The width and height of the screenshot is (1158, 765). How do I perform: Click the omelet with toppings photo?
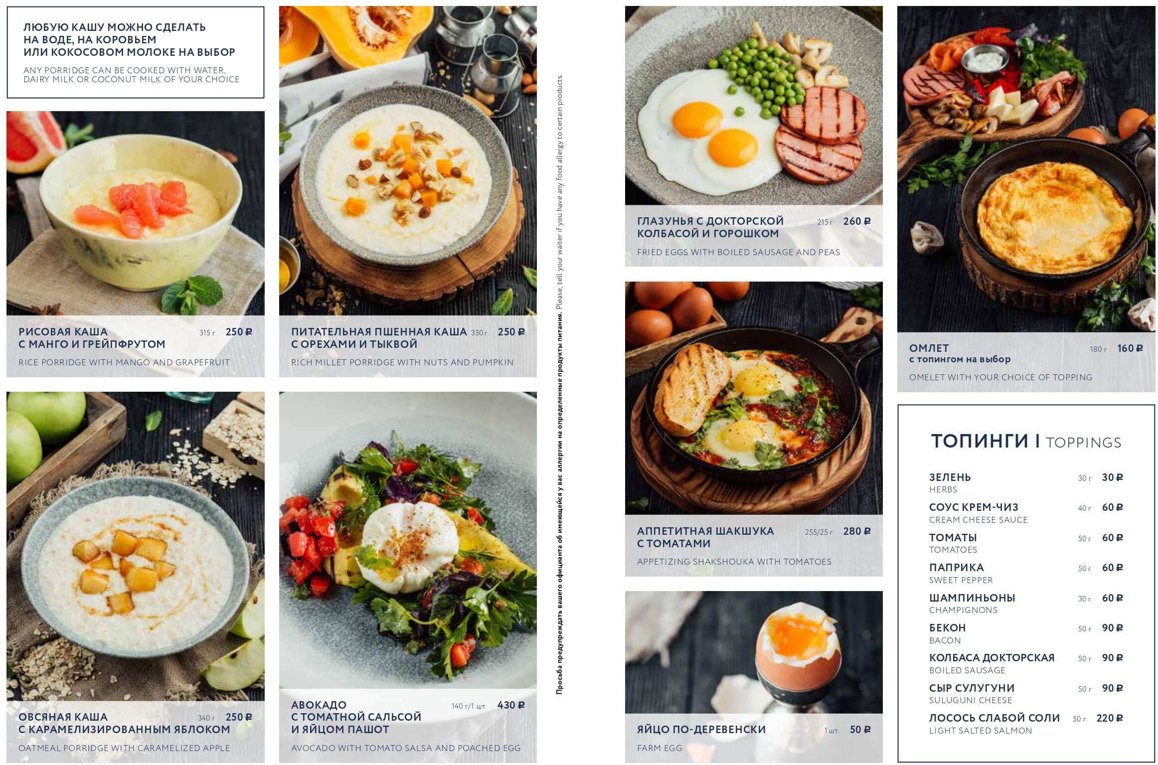(1026, 169)
